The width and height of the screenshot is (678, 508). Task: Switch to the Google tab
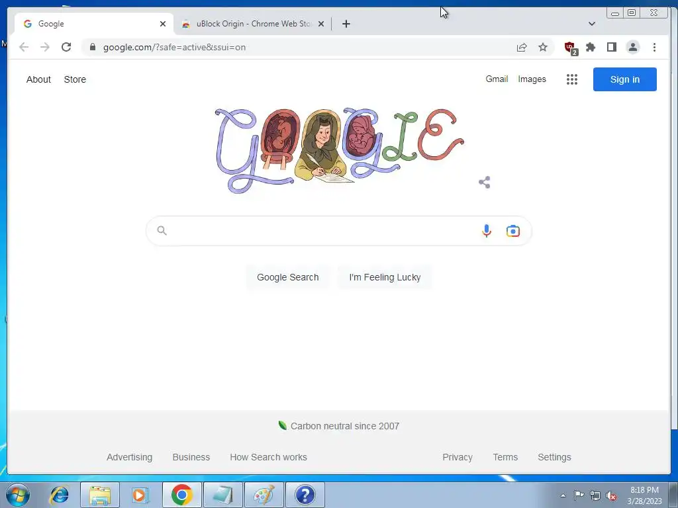[94, 24]
